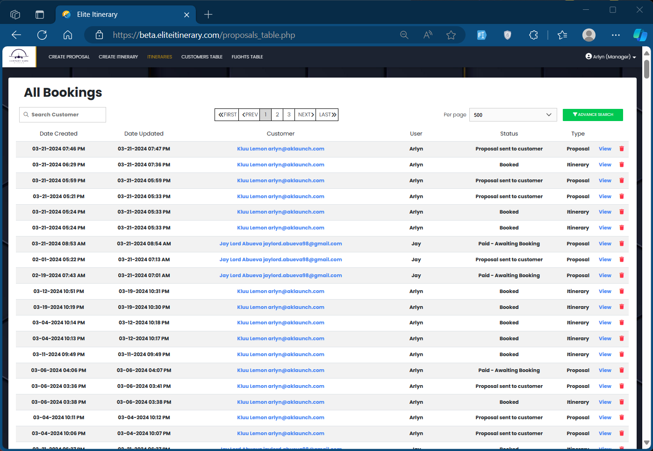Delete booking created 03-06-2024 04:06 PM
653x451 pixels.
(x=622, y=370)
